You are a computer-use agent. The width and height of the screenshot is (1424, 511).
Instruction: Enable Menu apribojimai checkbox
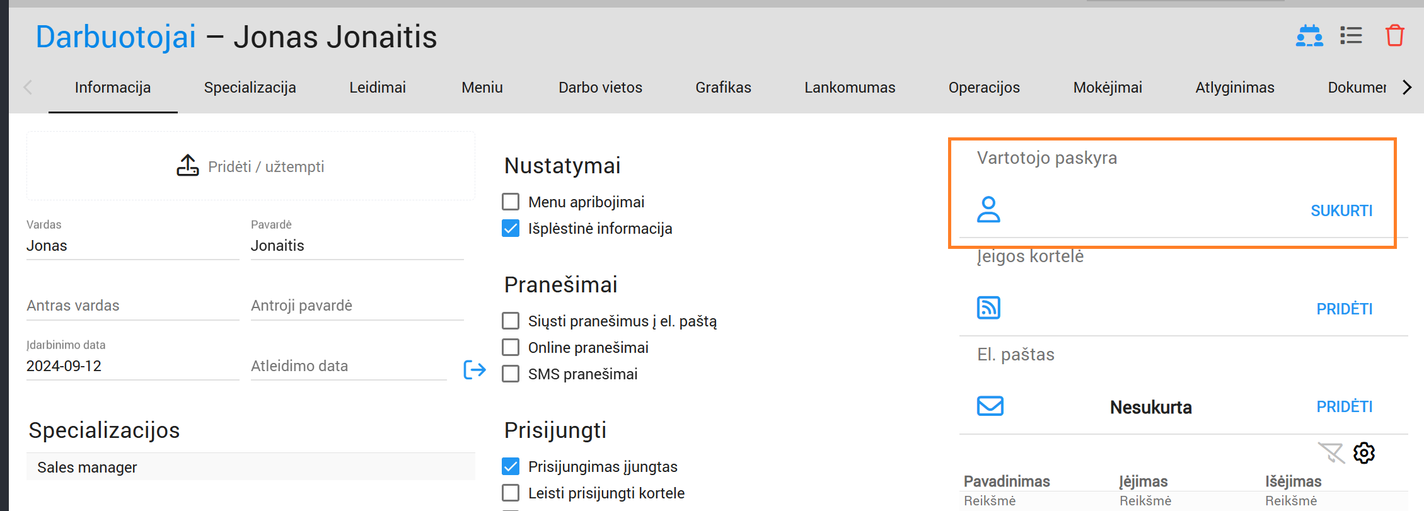pos(511,202)
